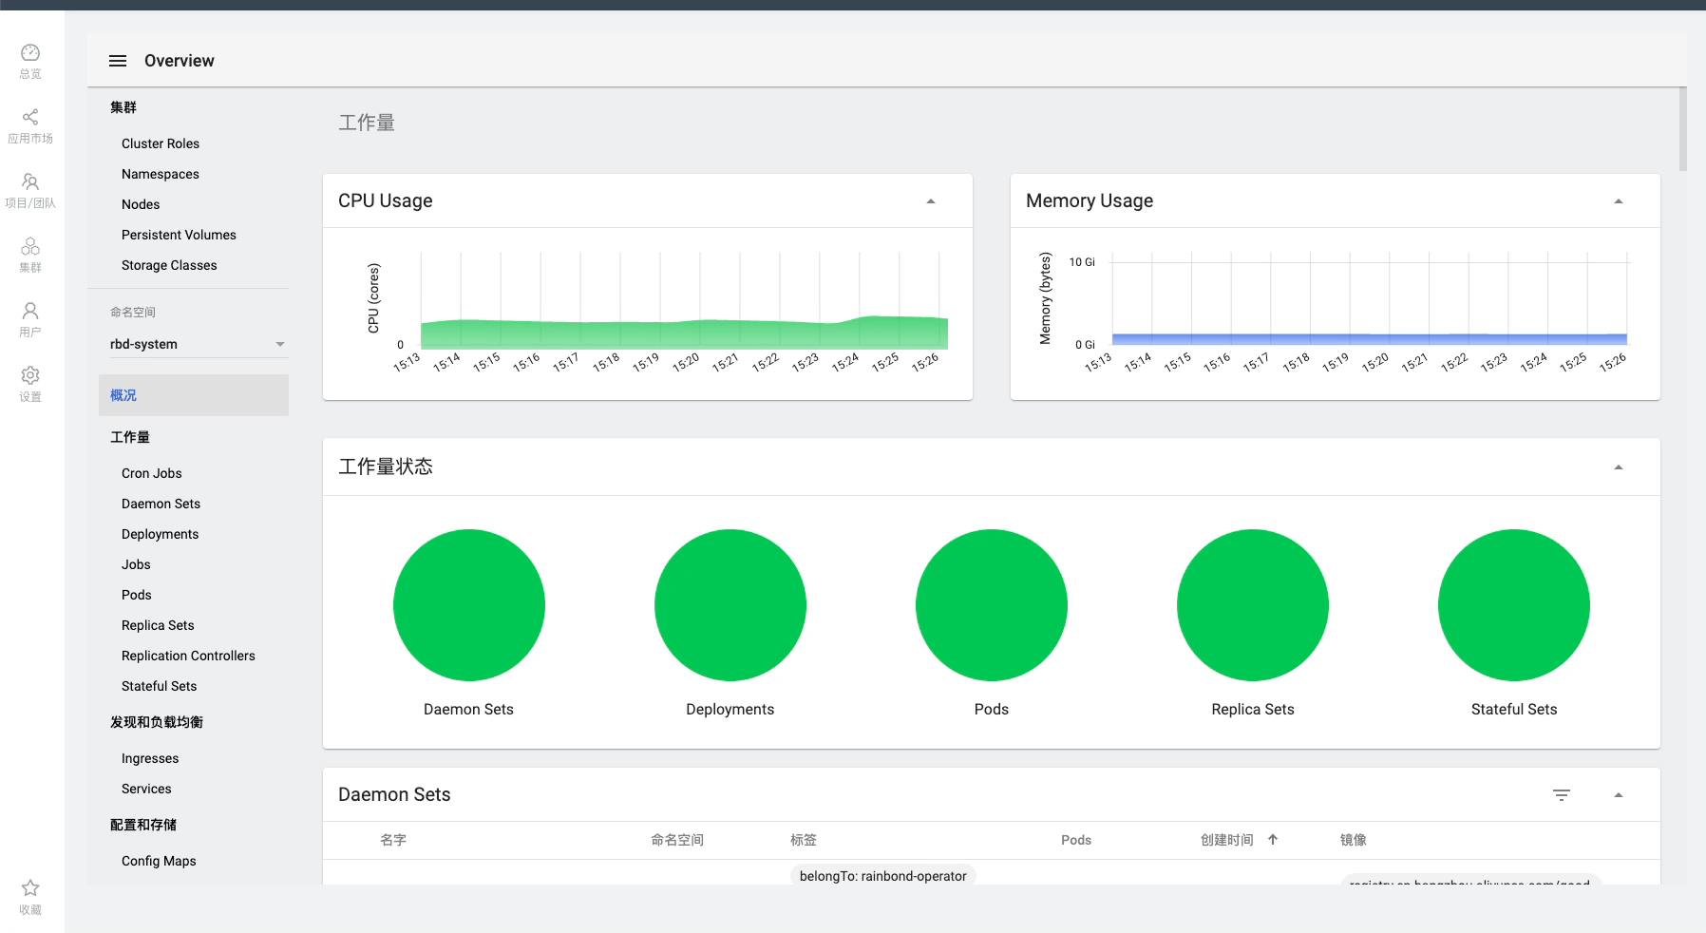The height and width of the screenshot is (933, 1706).
Task: Open Services
Action: 146,789
